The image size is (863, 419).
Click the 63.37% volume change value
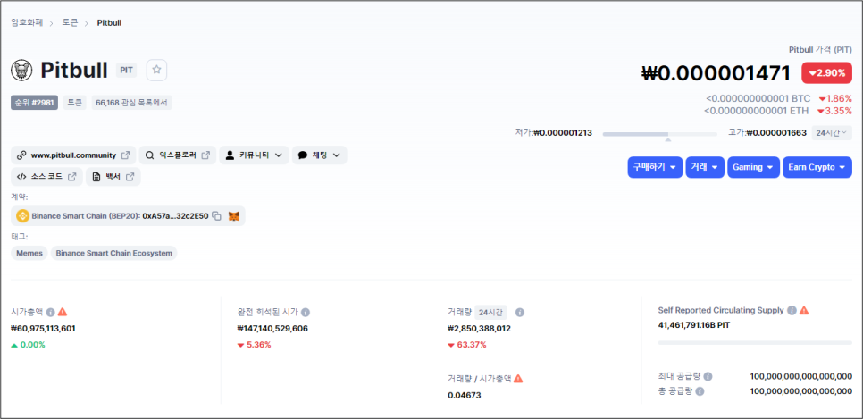pyautogui.click(x=467, y=345)
